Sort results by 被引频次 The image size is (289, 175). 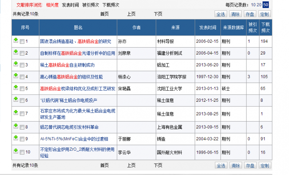(x=91, y=5)
